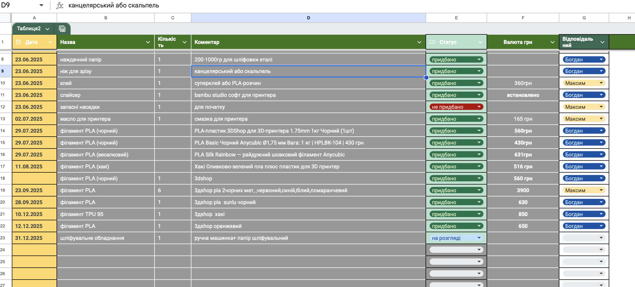The width and height of the screenshot is (635, 287).
Task: Select cell '3дshop оранжевий'
Action: click(x=308, y=226)
